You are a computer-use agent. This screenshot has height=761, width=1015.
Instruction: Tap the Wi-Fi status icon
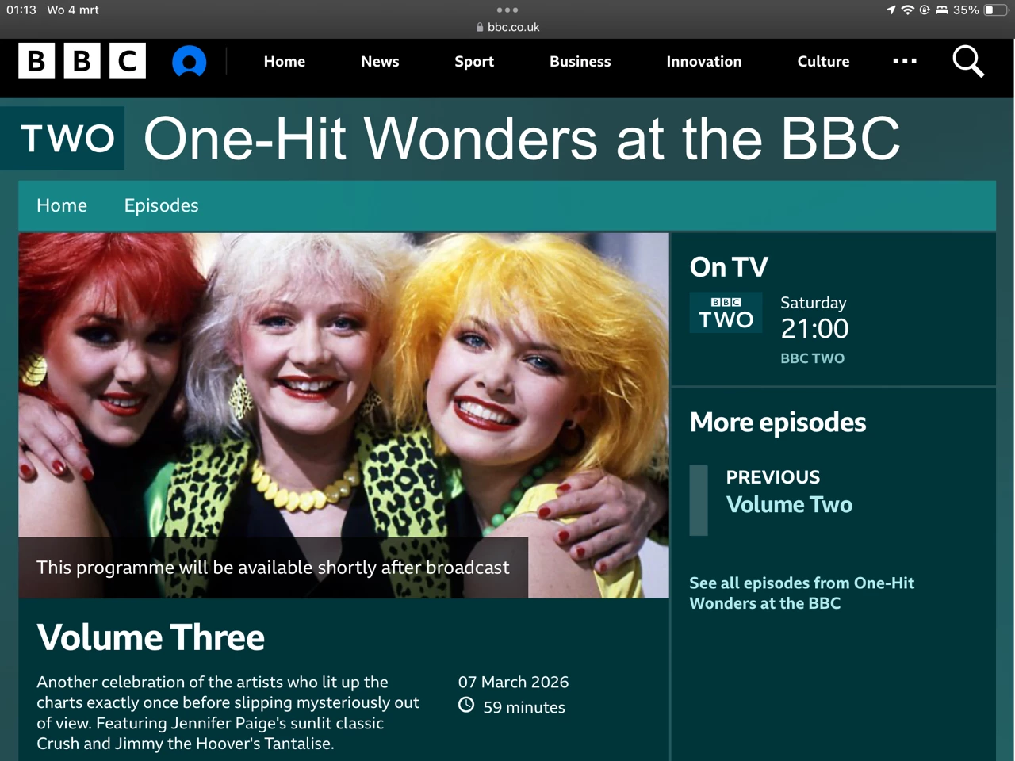click(907, 10)
